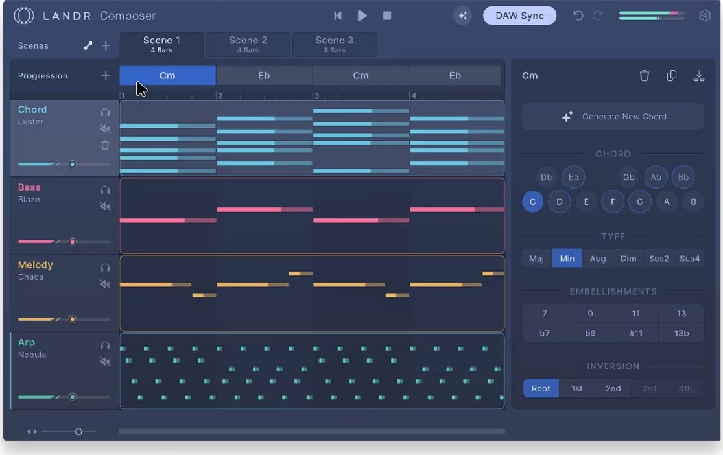
Task: Select the Bass track header
Action: [64, 216]
